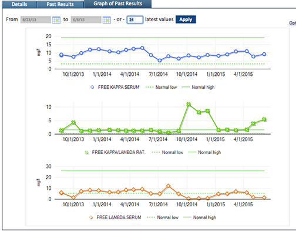Switch to the Details tab
The width and height of the screenshot is (296, 231).
[19, 4]
